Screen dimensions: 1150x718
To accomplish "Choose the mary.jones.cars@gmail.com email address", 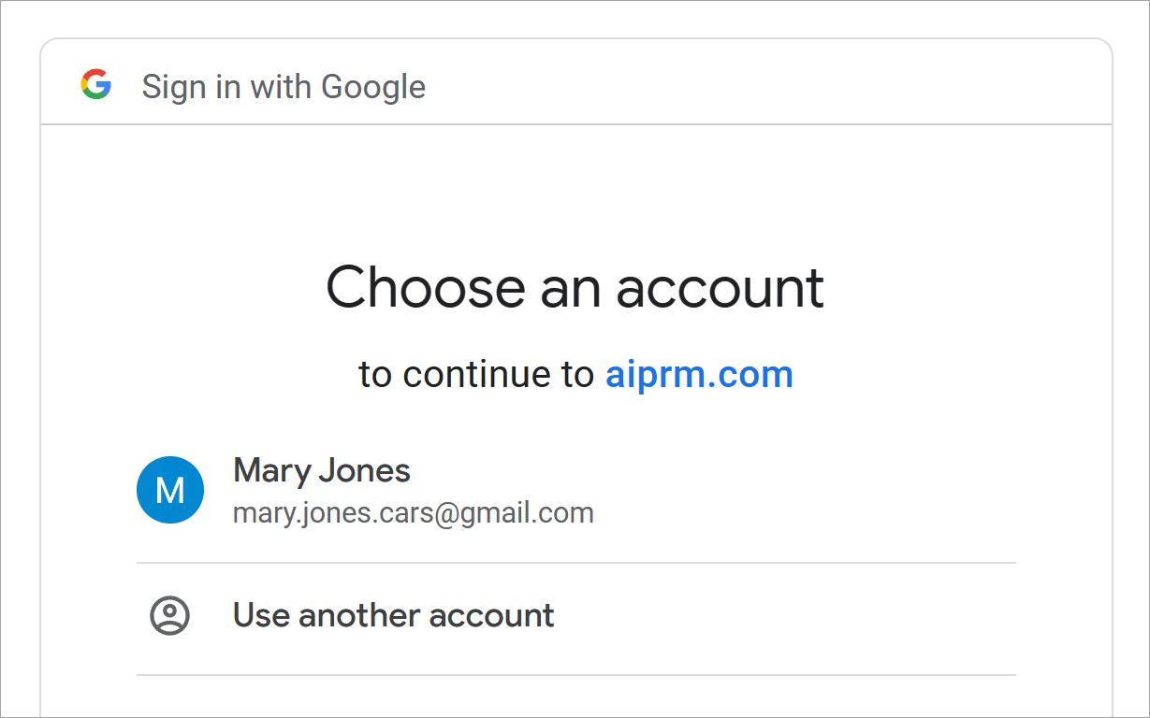I will 413,513.
